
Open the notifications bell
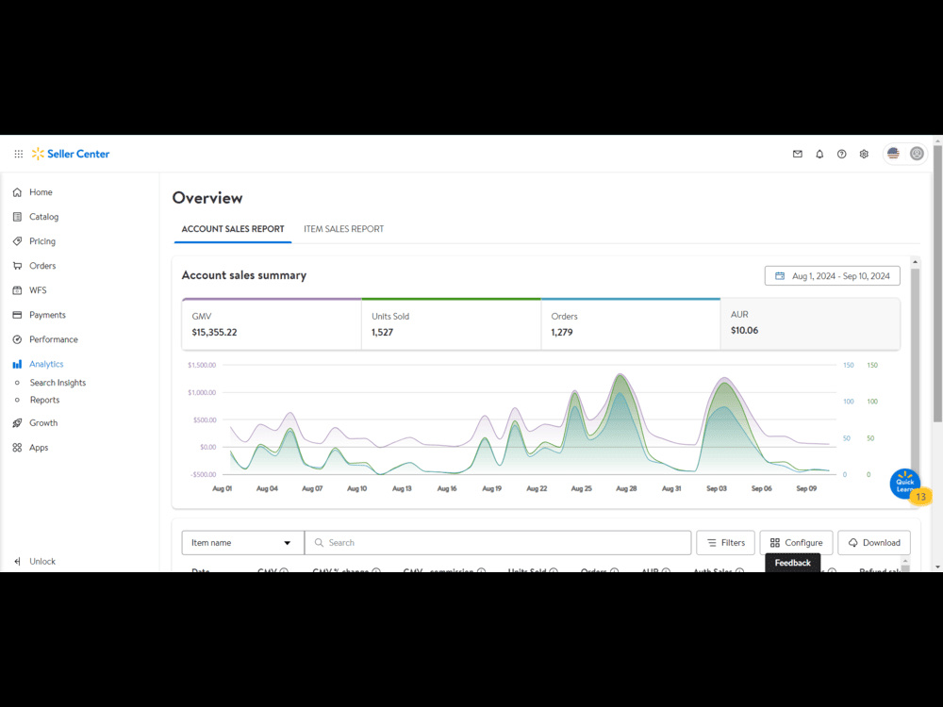[819, 154]
